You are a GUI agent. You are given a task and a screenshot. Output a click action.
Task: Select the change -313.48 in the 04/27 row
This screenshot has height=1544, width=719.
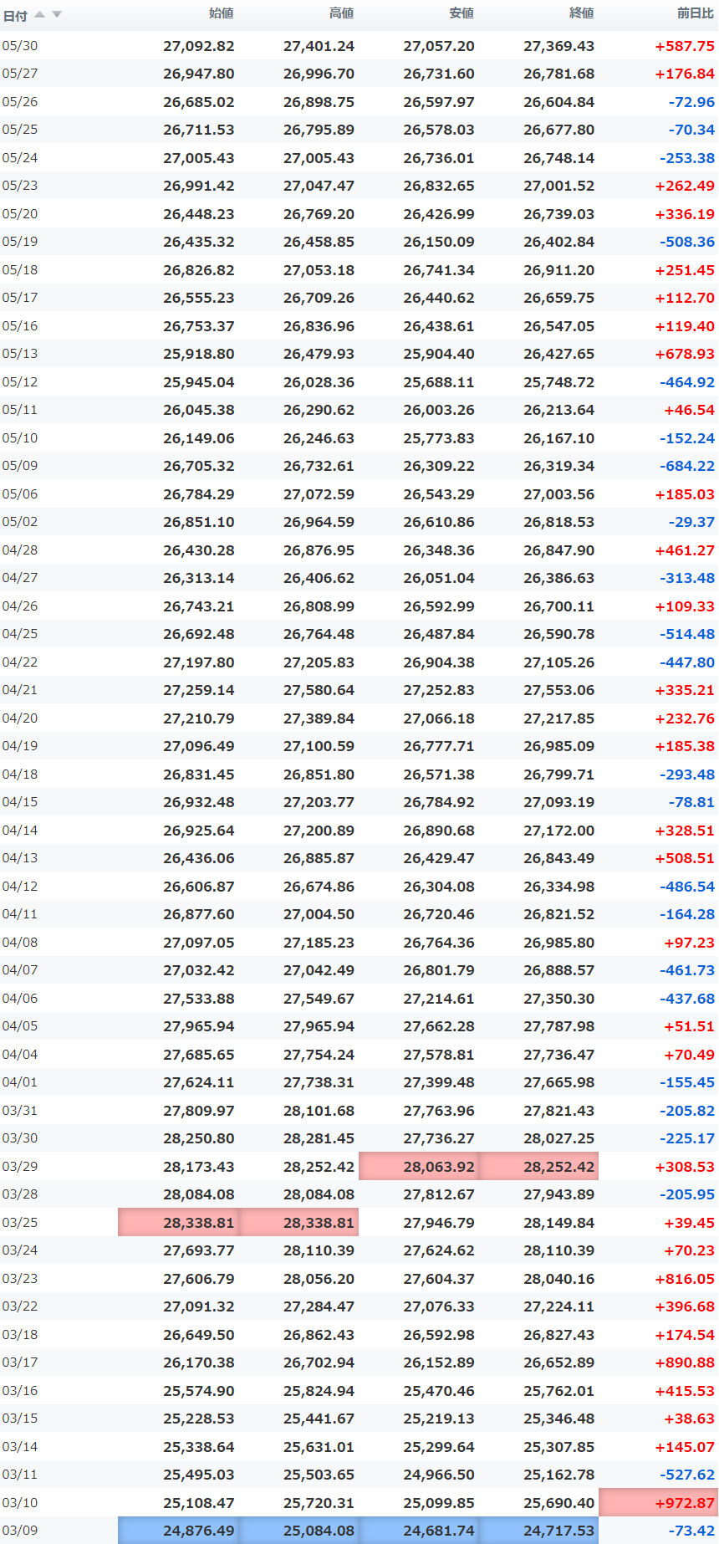point(687,578)
